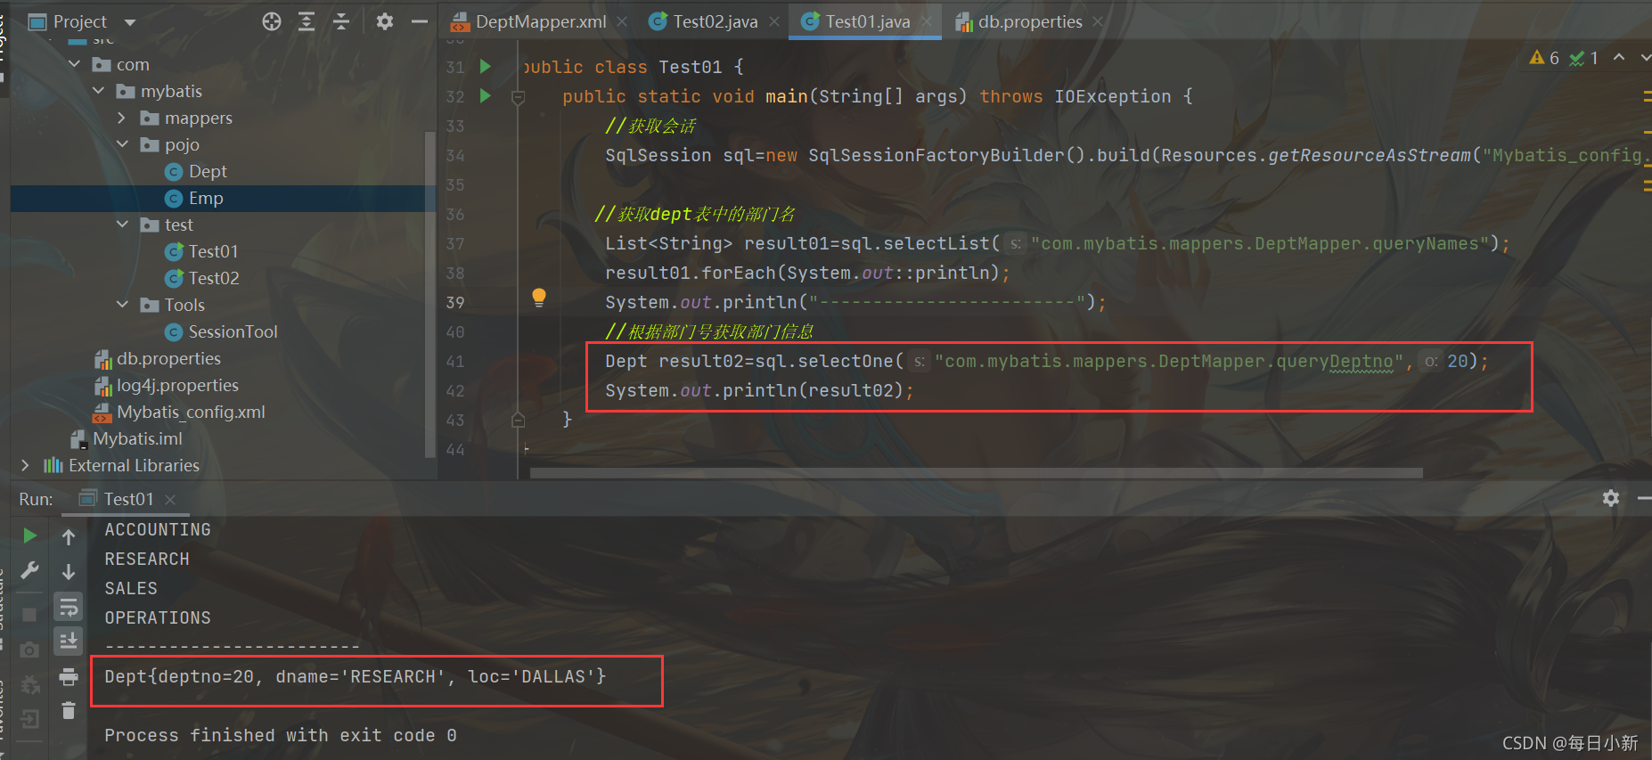This screenshot has width=1652, height=760.
Task: Close the Test01 run tab
Action: 170,500
